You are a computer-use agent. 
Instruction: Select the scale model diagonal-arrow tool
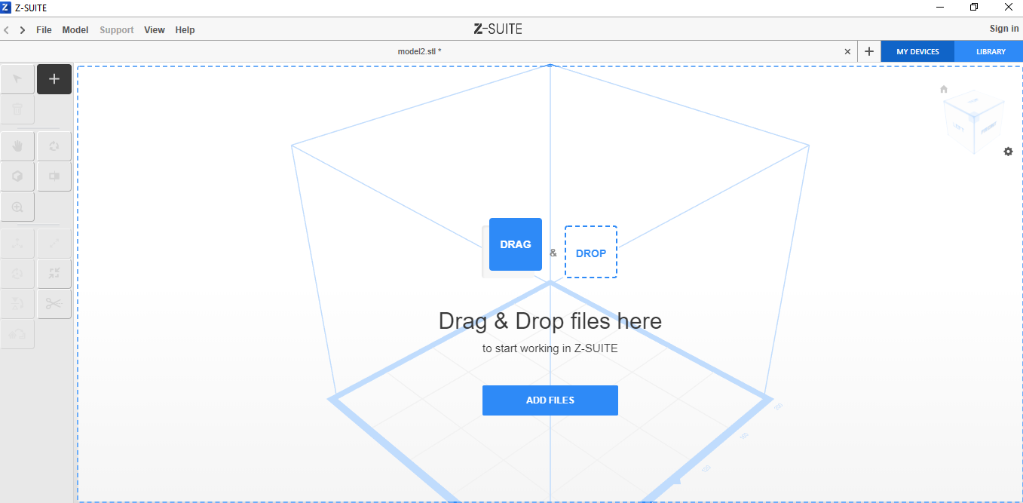point(54,243)
